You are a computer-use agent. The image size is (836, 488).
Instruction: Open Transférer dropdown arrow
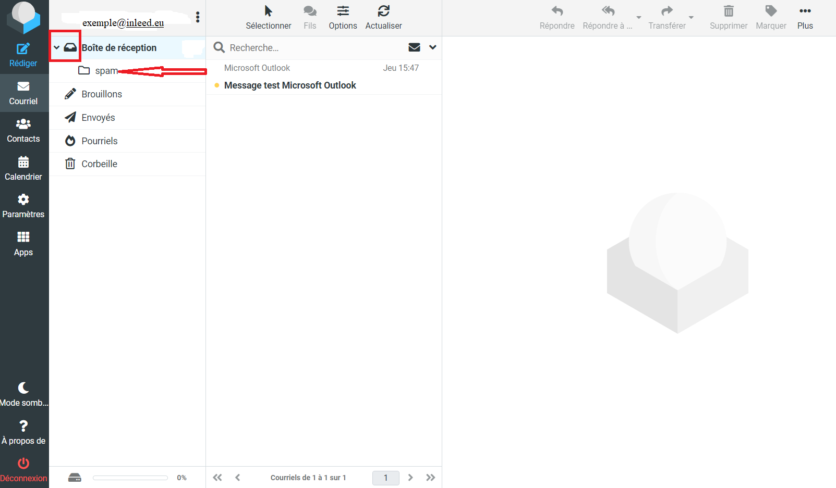tap(691, 18)
